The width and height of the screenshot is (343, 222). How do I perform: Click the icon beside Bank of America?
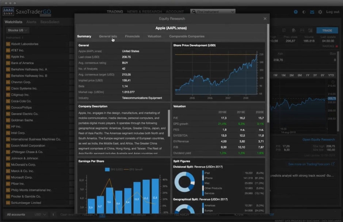8,63
